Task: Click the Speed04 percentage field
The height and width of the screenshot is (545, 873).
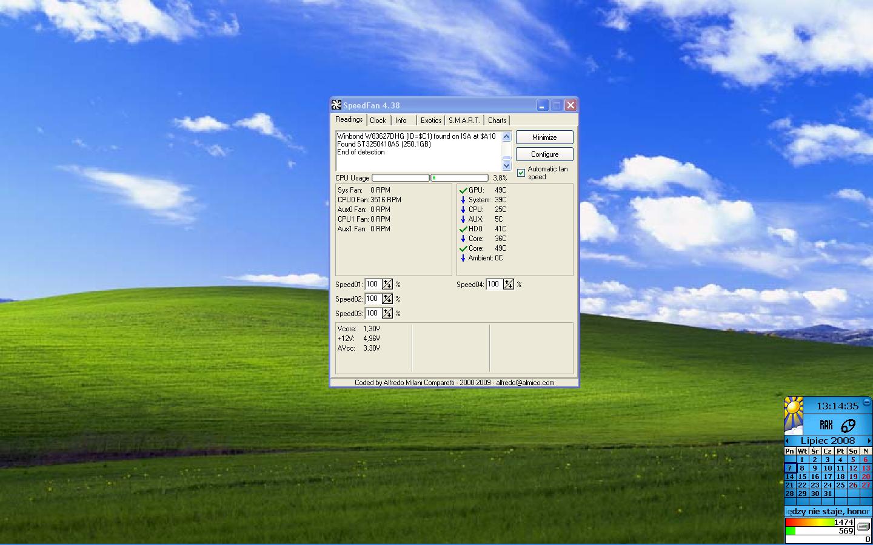Action: click(x=494, y=284)
